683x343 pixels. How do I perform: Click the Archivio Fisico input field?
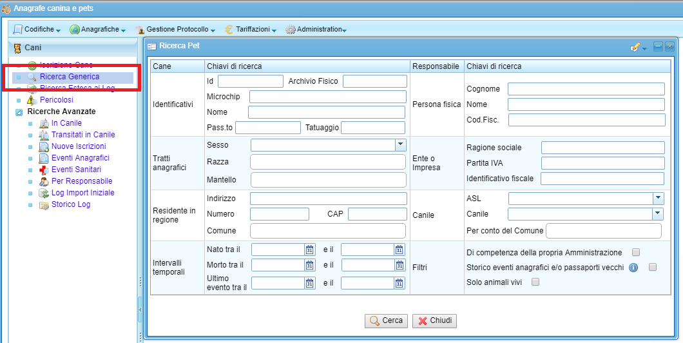(375, 81)
